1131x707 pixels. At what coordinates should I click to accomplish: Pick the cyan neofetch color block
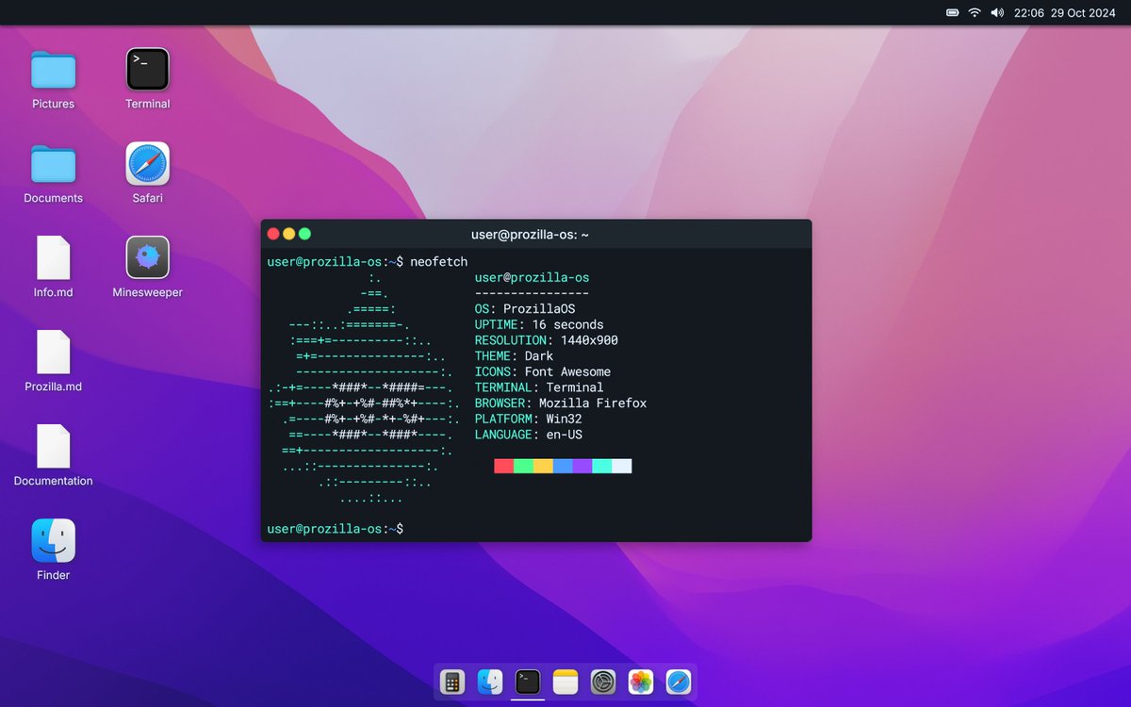(602, 466)
